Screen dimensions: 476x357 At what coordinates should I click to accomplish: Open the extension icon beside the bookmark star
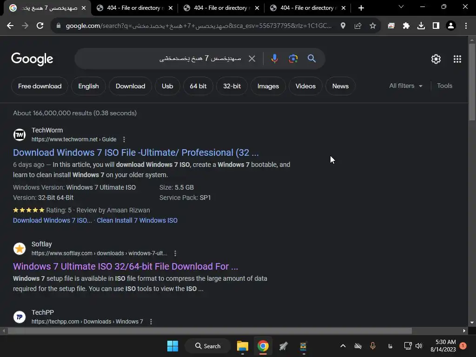[x=391, y=26]
